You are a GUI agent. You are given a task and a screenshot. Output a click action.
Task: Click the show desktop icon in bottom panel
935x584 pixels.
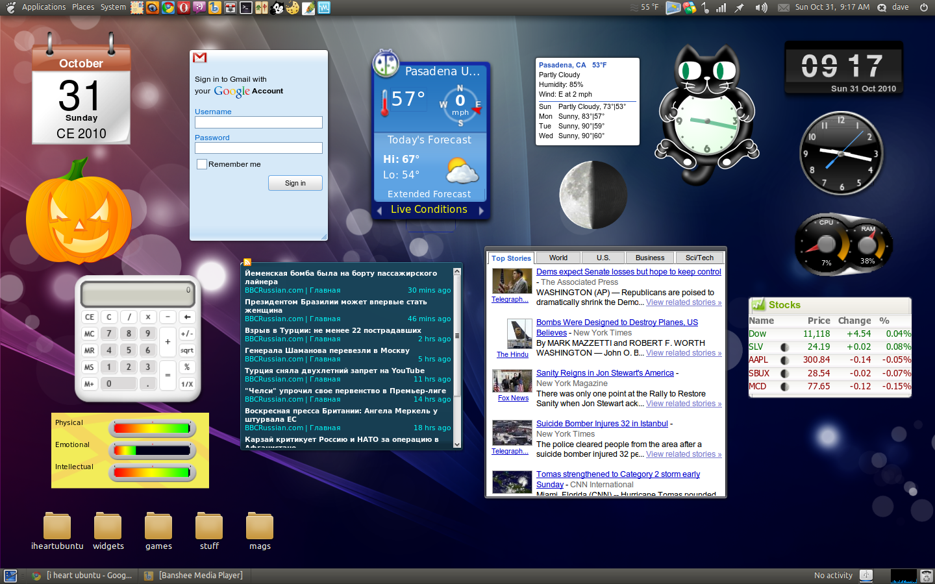(10, 576)
